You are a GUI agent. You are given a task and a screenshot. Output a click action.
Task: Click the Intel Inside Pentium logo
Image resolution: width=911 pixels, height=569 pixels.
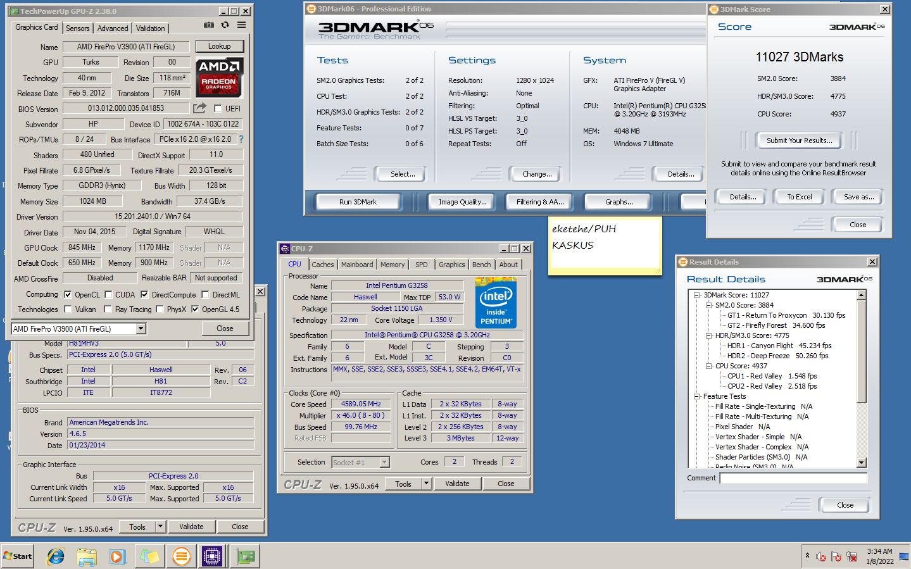click(496, 303)
